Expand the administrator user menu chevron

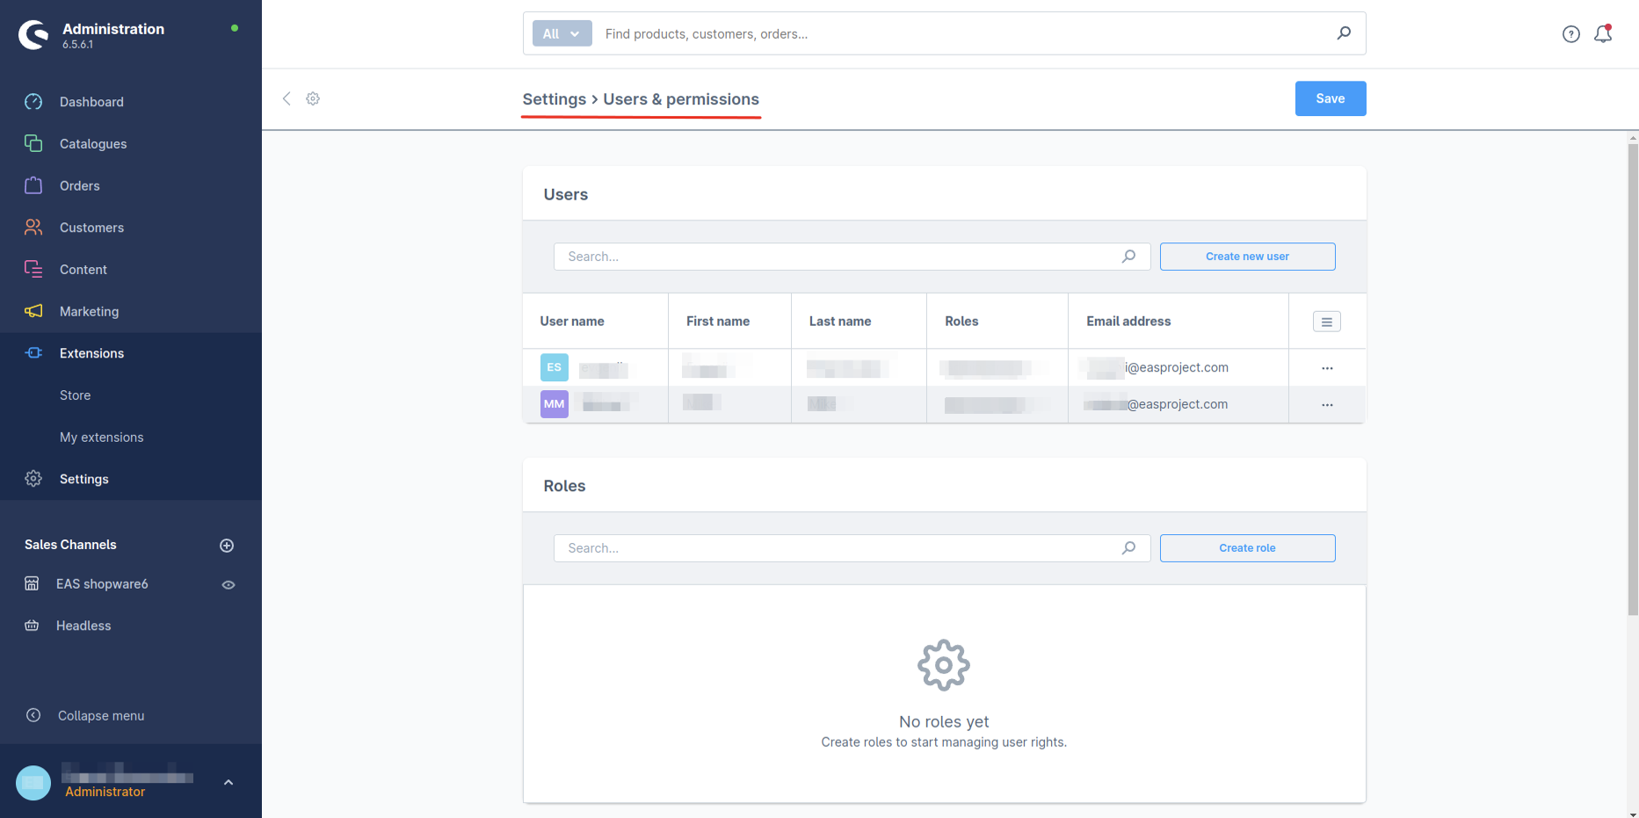(x=228, y=782)
